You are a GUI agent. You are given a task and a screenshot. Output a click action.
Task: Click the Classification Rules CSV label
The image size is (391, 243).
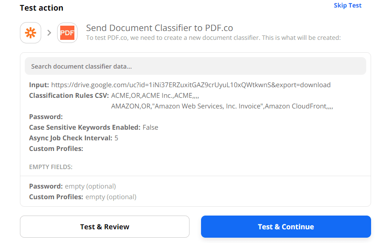[69, 96]
